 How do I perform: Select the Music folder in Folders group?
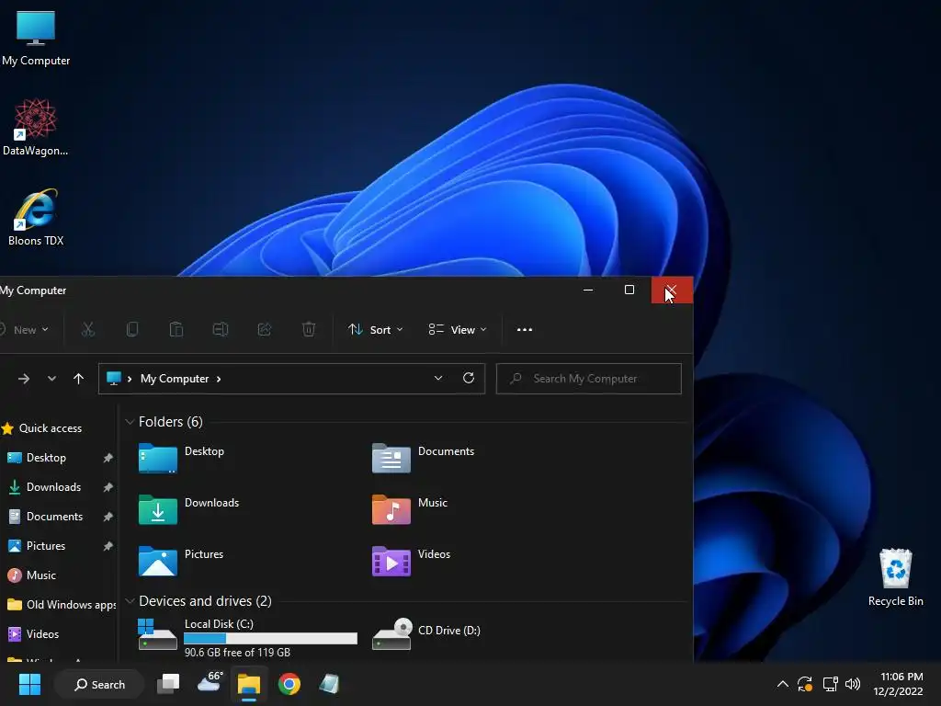point(410,509)
